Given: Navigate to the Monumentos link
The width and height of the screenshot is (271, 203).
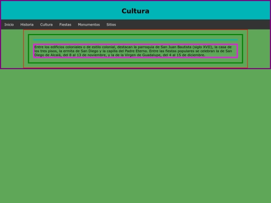Looking at the screenshot, I should [89, 25].
